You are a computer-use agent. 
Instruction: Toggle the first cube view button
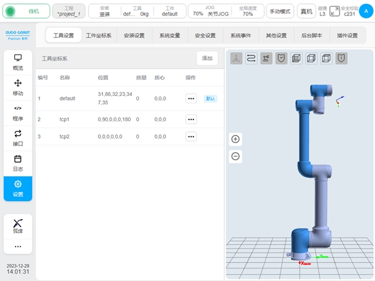pos(296,58)
